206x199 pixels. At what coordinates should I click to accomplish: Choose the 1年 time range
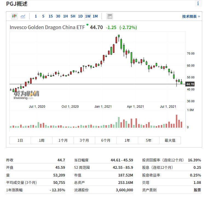pos(127,140)
